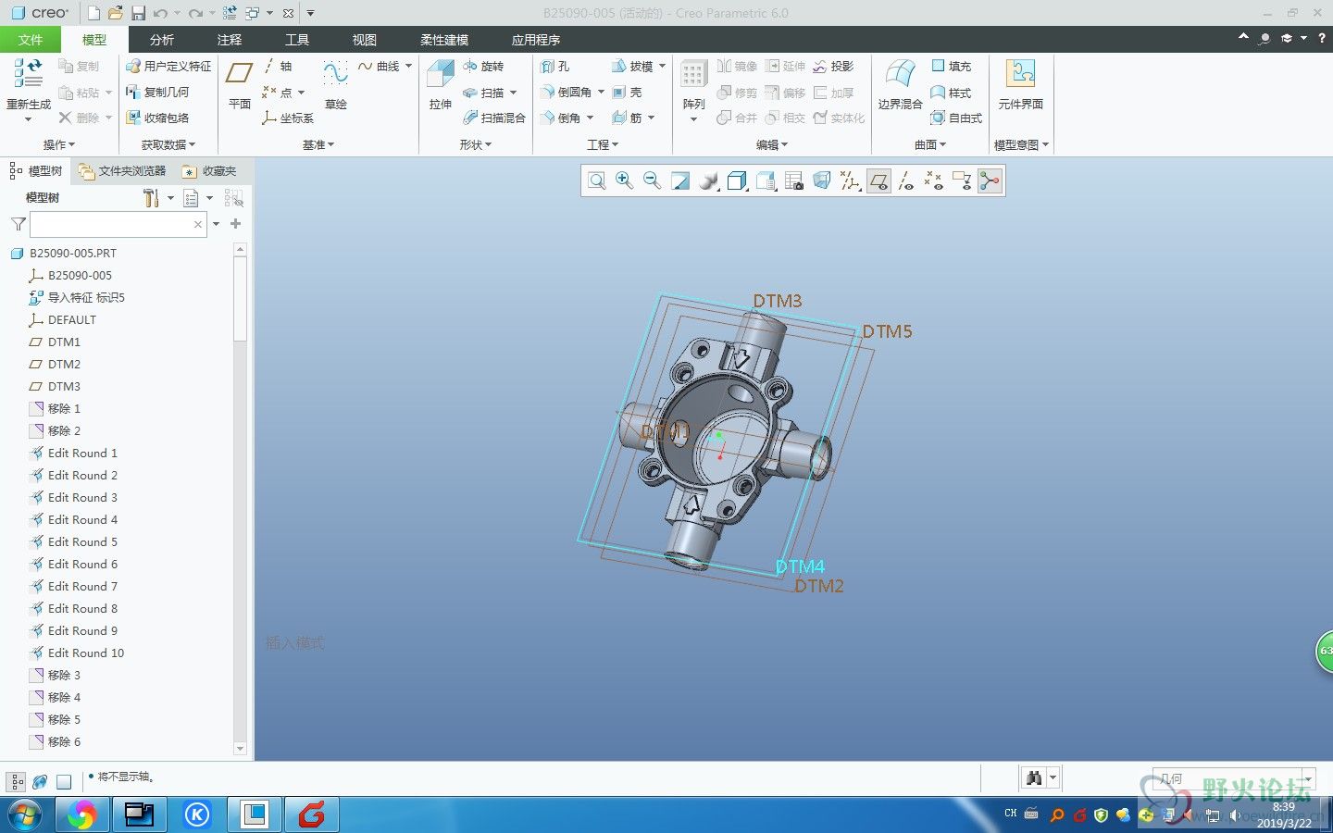Click the Refit view icon
The width and height of the screenshot is (1333, 833).
tap(597, 181)
